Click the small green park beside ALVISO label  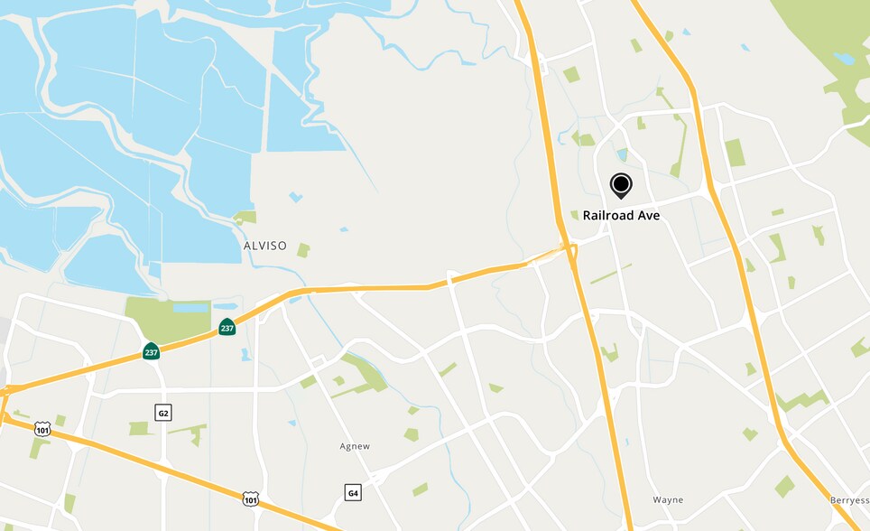point(303,250)
